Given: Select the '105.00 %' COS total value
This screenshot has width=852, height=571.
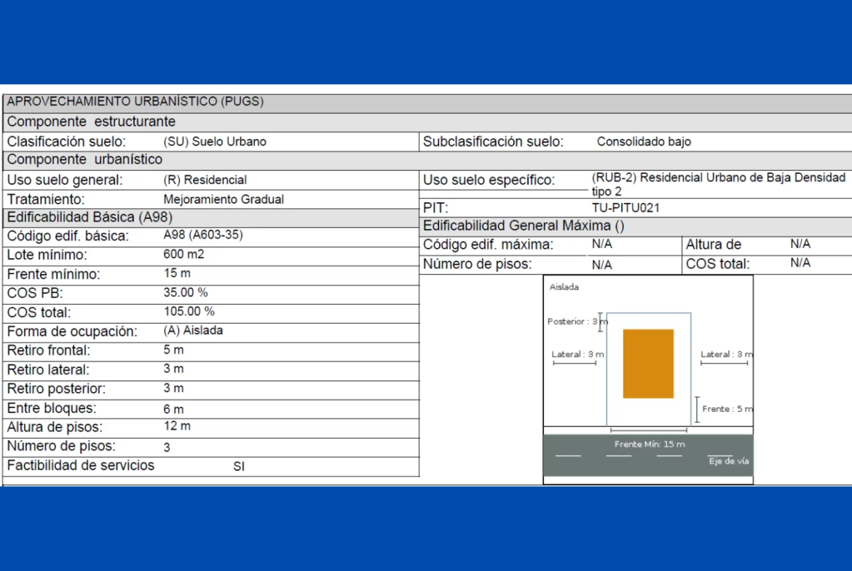Looking at the screenshot, I should (x=189, y=311).
